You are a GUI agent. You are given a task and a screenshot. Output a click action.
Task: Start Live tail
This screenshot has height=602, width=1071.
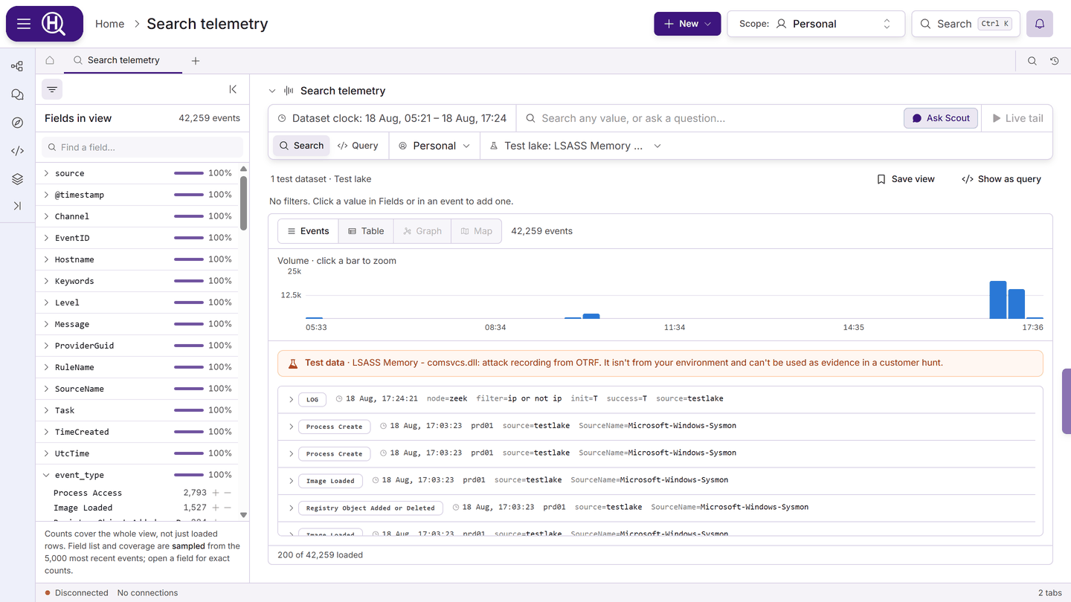coord(1017,118)
